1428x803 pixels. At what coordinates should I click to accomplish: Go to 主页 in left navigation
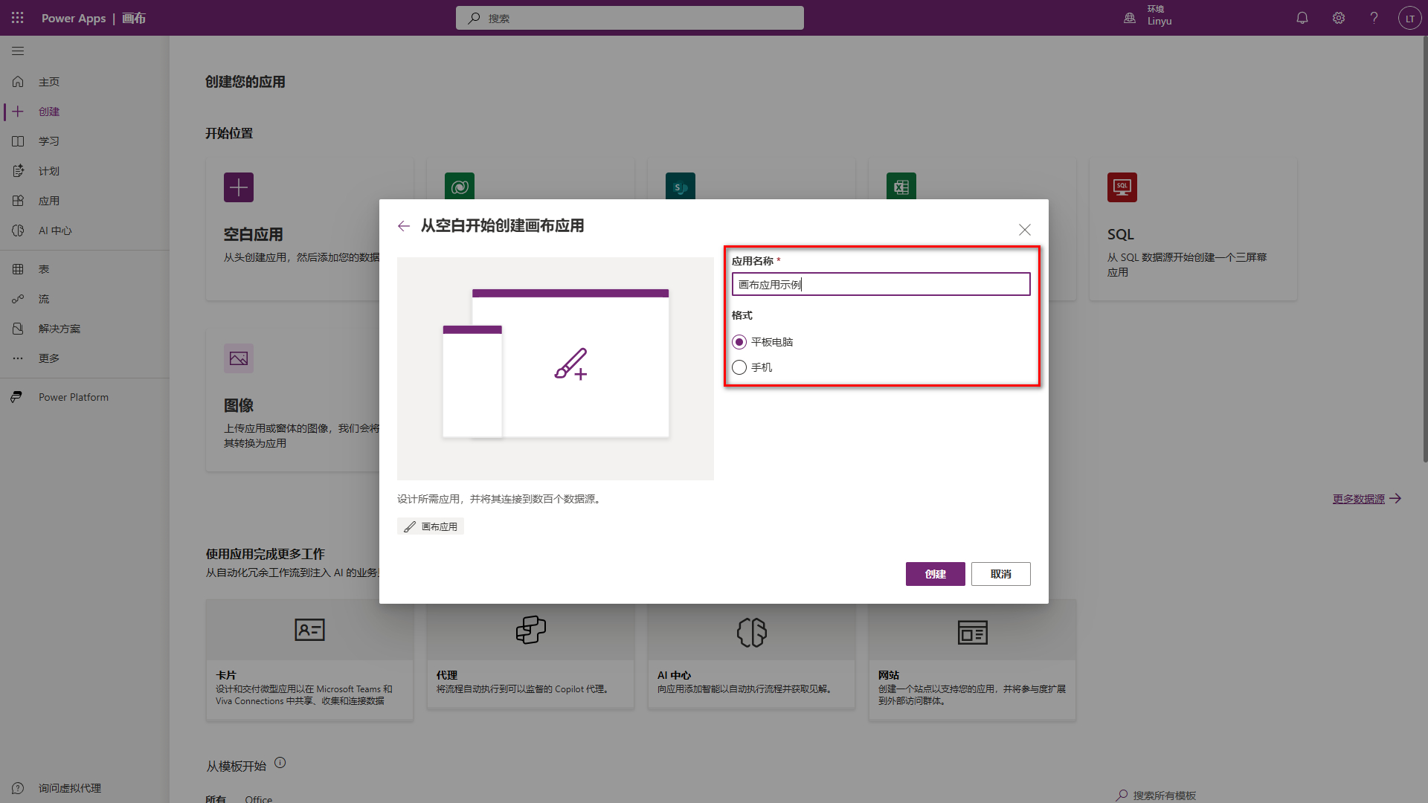tap(49, 82)
